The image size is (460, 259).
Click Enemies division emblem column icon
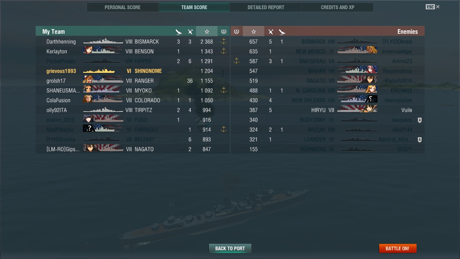[x=236, y=31]
